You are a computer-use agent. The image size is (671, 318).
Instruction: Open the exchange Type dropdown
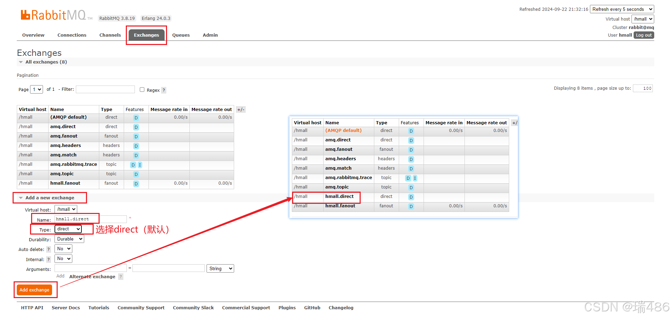(x=68, y=229)
